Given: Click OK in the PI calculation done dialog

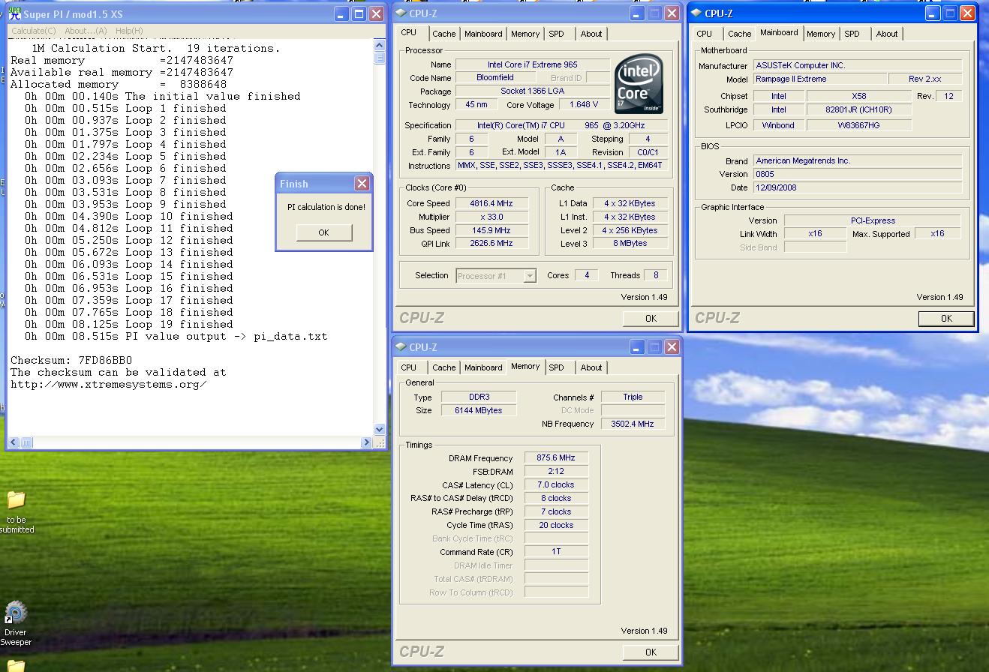Looking at the screenshot, I should 323,232.
